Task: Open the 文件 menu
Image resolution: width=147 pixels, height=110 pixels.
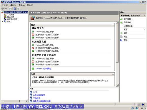Action: tap(5, 5)
